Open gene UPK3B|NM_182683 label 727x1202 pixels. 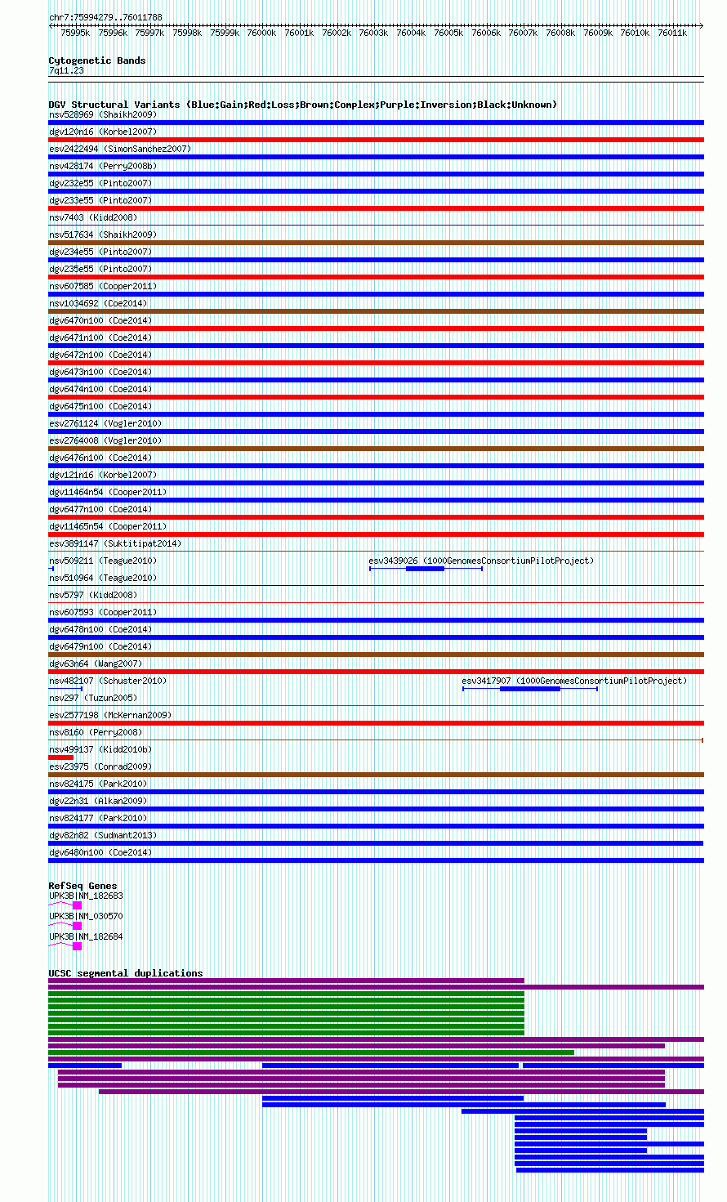[86, 896]
